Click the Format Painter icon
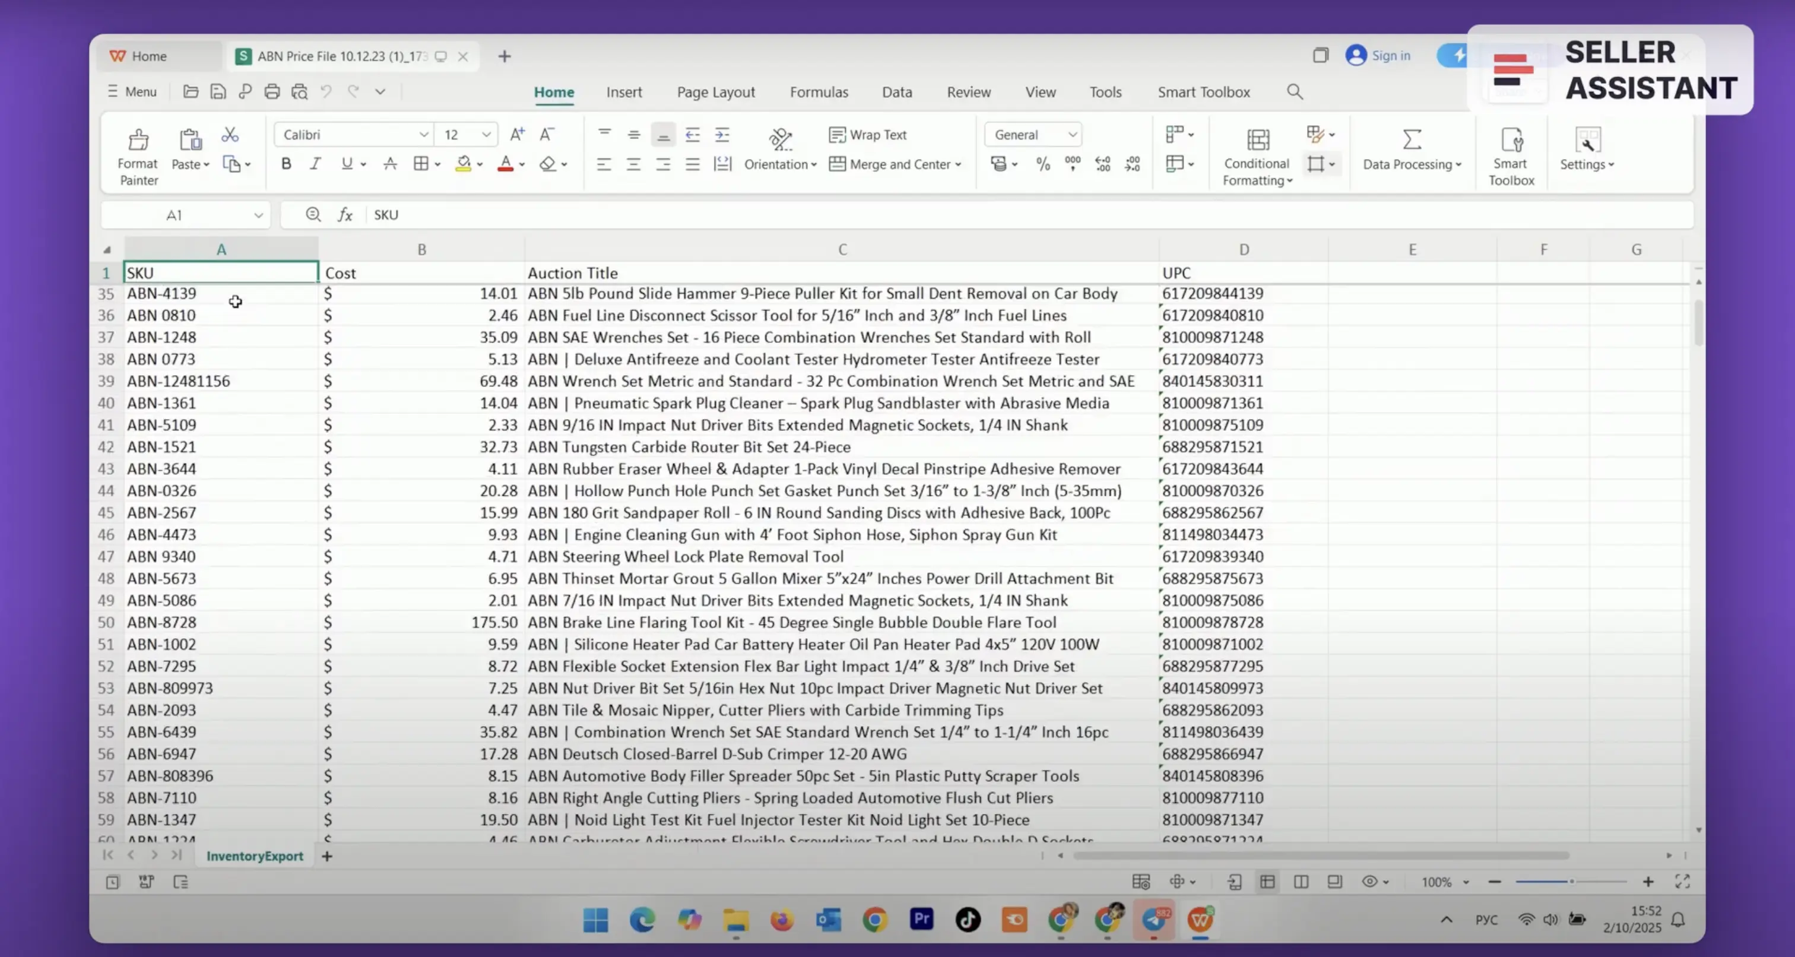 (x=138, y=141)
